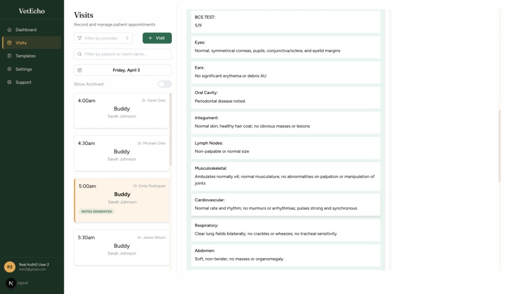Click the NOTES GENERATED badge on 5:00am visit
The width and height of the screenshot is (510, 294).
click(97, 212)
